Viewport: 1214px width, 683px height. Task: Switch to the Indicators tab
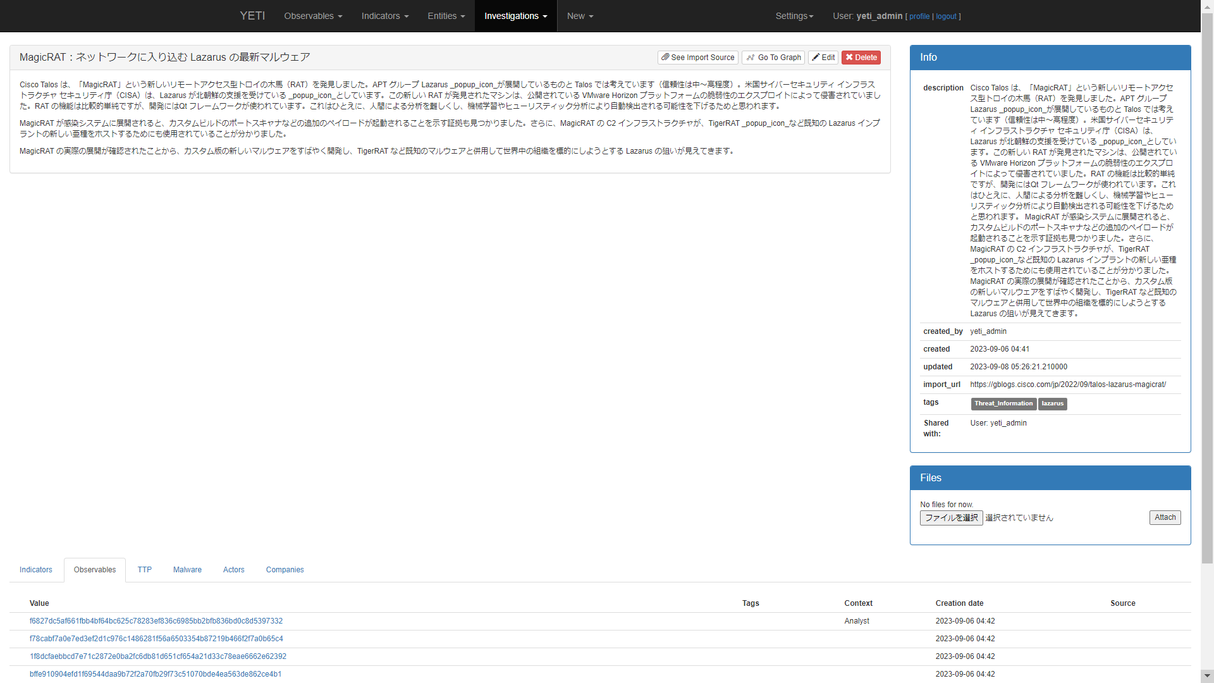(36, 570)
